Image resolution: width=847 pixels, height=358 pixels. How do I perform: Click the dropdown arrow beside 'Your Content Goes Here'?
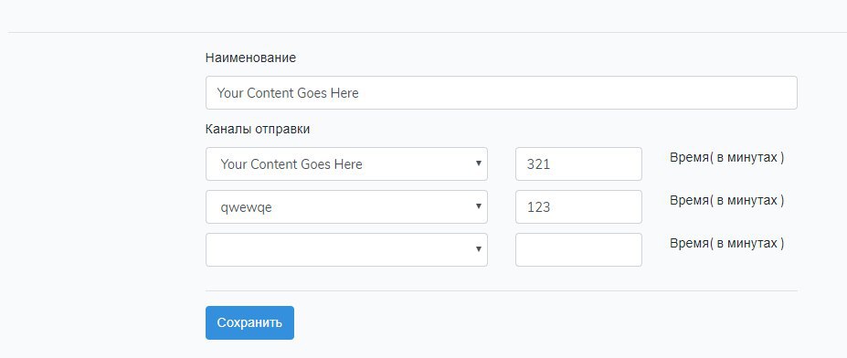pyautogui.click(x=478, y=163)
